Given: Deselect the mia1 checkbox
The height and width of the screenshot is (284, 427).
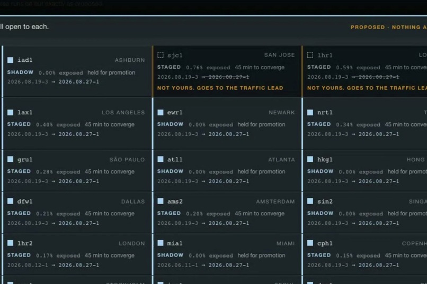Looking at the screenshot, I should pos(161,243).
